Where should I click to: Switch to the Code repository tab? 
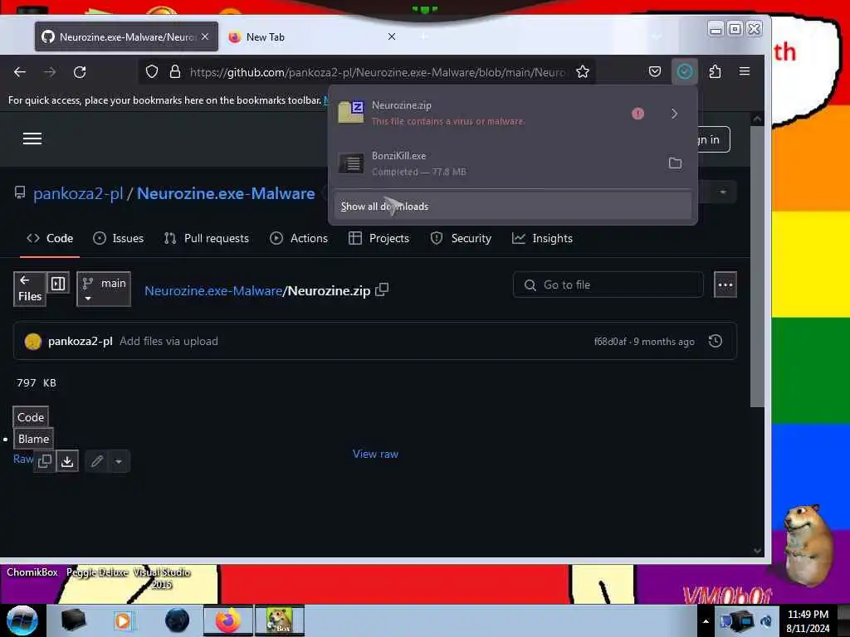50,238
